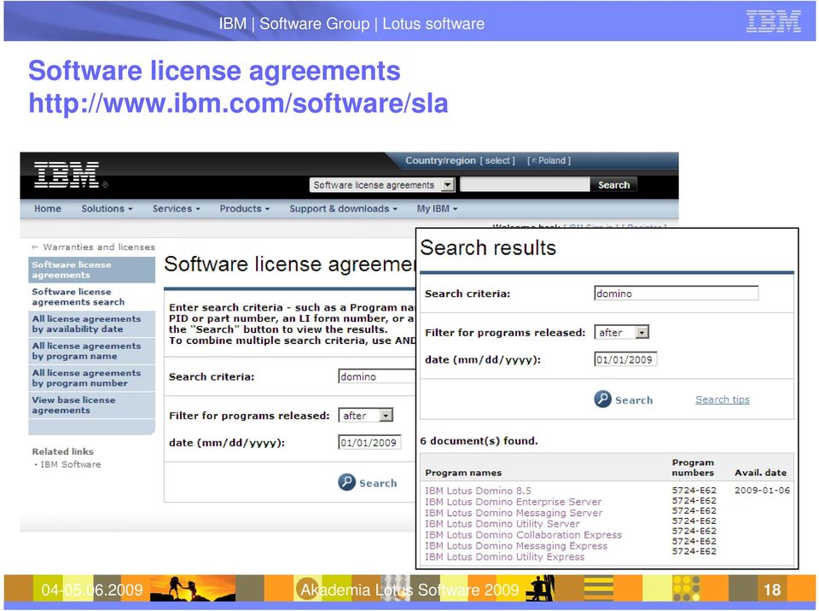Image resolution: width=819 pixels, height=611 pixels.
Task: Open IBM Lotus Domino 8.5 result
Action: (x=478, y=491)
